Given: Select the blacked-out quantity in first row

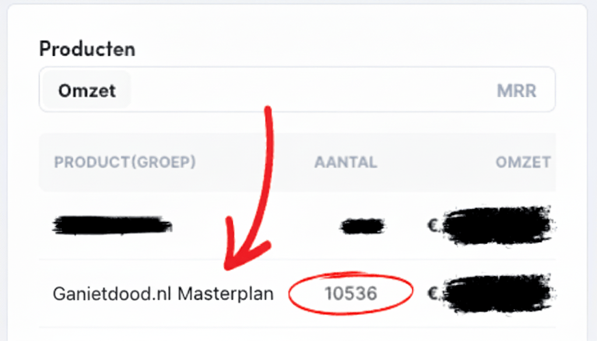Looking at the screenshot, I should (363, 226).
